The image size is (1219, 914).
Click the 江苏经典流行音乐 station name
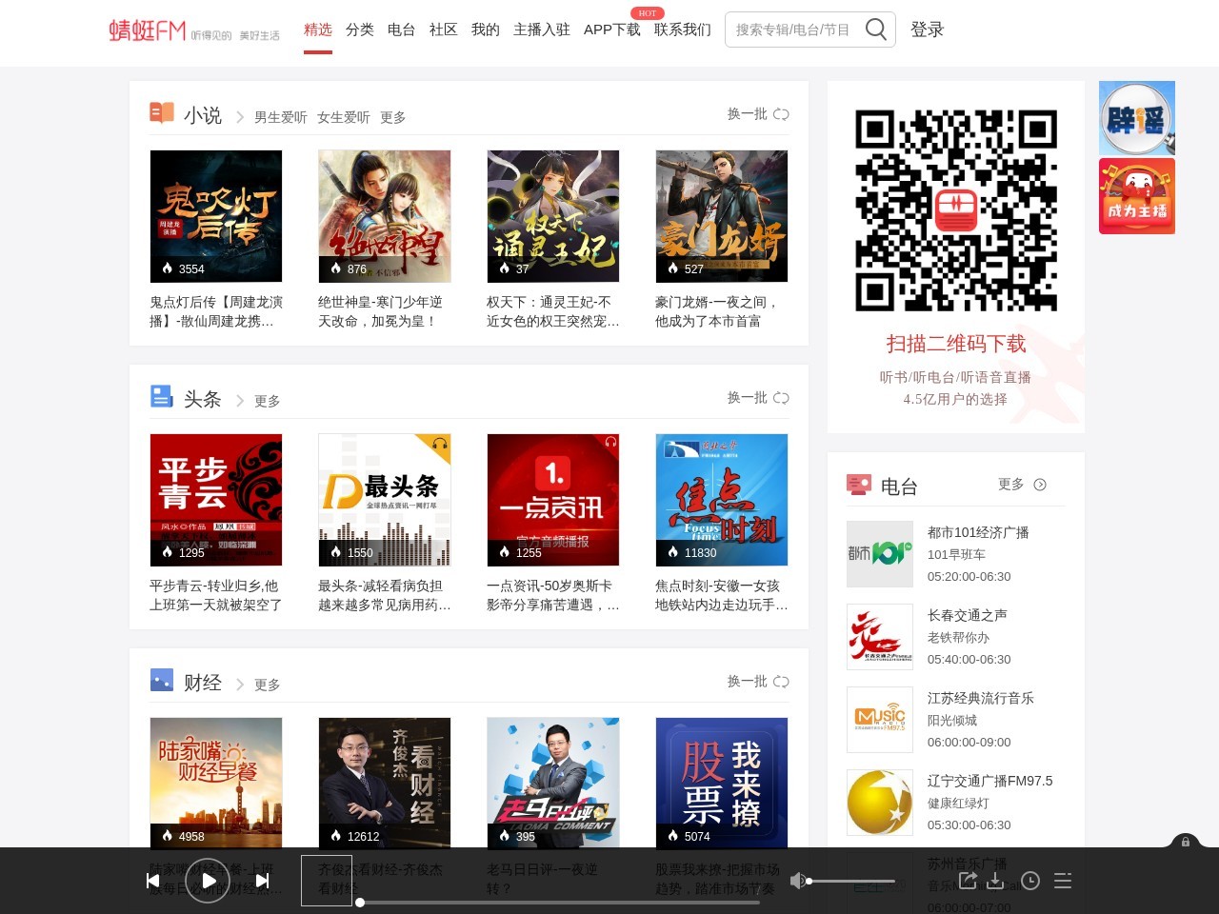[981, 698]
